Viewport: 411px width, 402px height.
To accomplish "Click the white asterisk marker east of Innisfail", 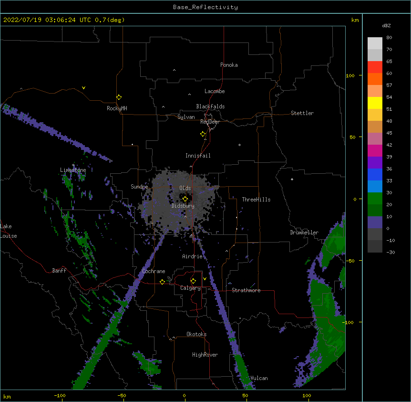I will tap(239, 145).
